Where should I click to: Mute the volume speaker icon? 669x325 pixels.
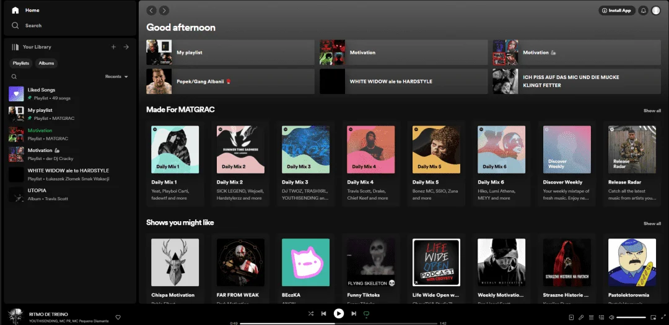(x=611, y=318)
